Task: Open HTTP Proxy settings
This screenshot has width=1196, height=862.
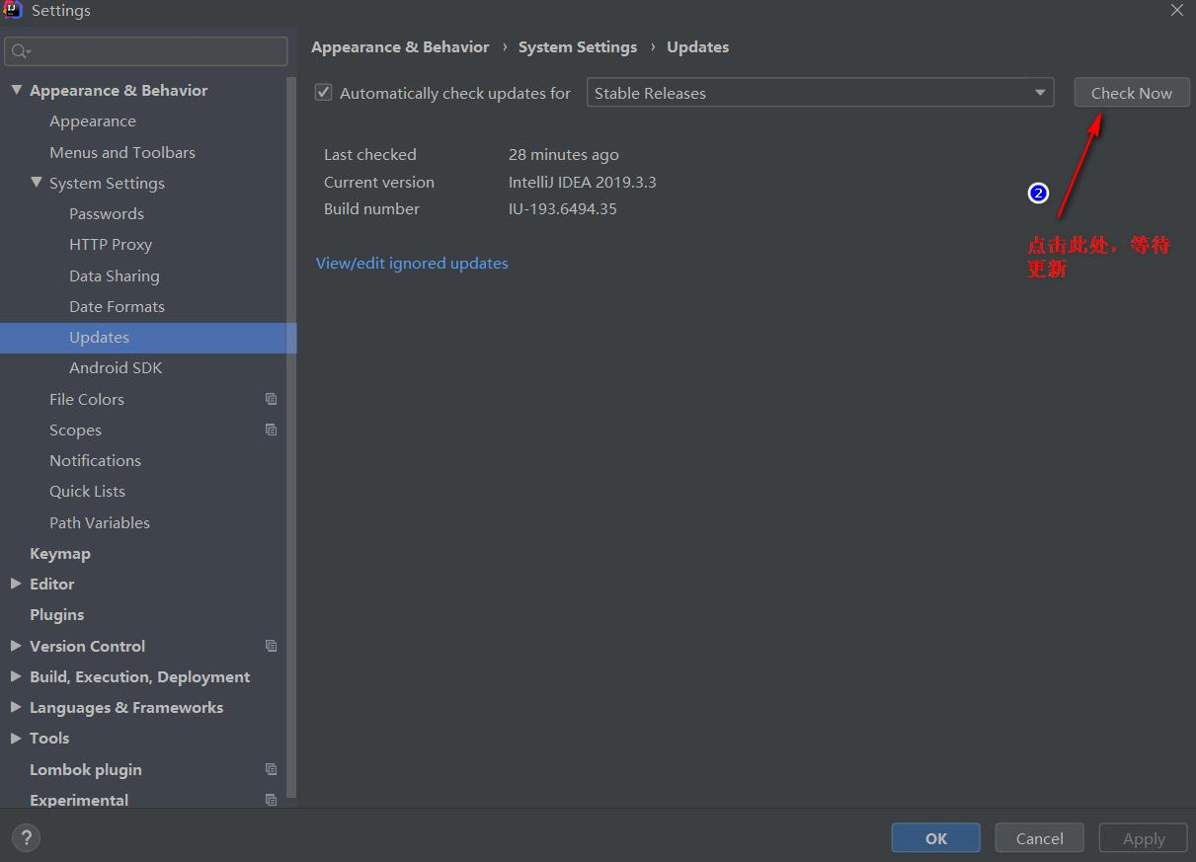Action: tap(111, 244)
